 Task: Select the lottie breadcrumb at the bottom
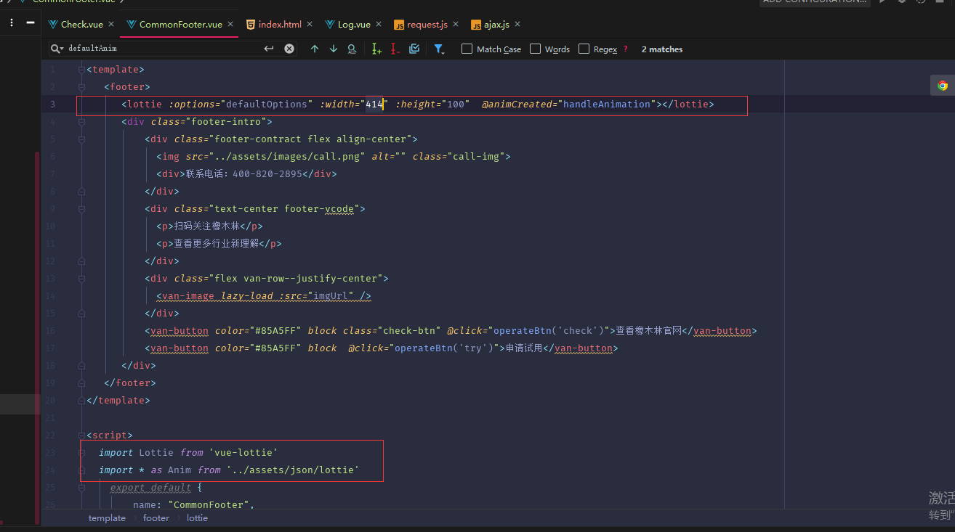pos(197,518)
